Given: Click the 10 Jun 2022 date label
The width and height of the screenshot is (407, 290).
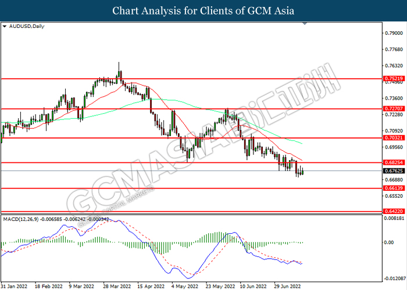Looking at the screenshot, I should click(x=253, y=287).
